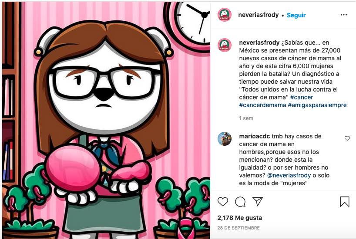
Task: Click the cartoon bear post image
Action: pos(106,121)
